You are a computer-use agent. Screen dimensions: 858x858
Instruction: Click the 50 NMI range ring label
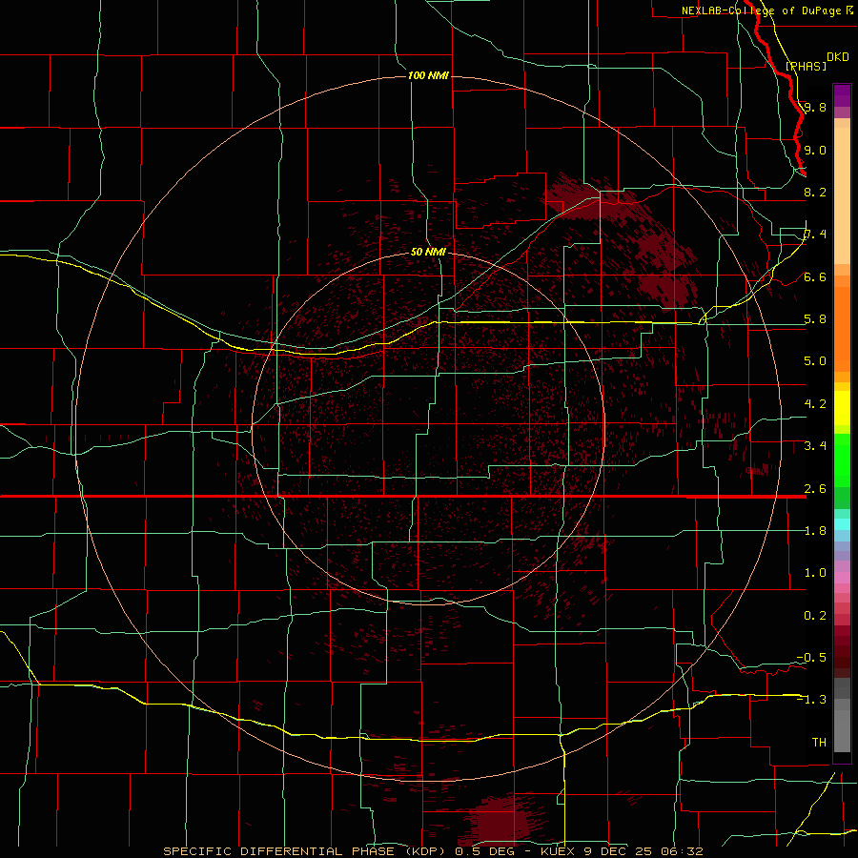(428, 252)
